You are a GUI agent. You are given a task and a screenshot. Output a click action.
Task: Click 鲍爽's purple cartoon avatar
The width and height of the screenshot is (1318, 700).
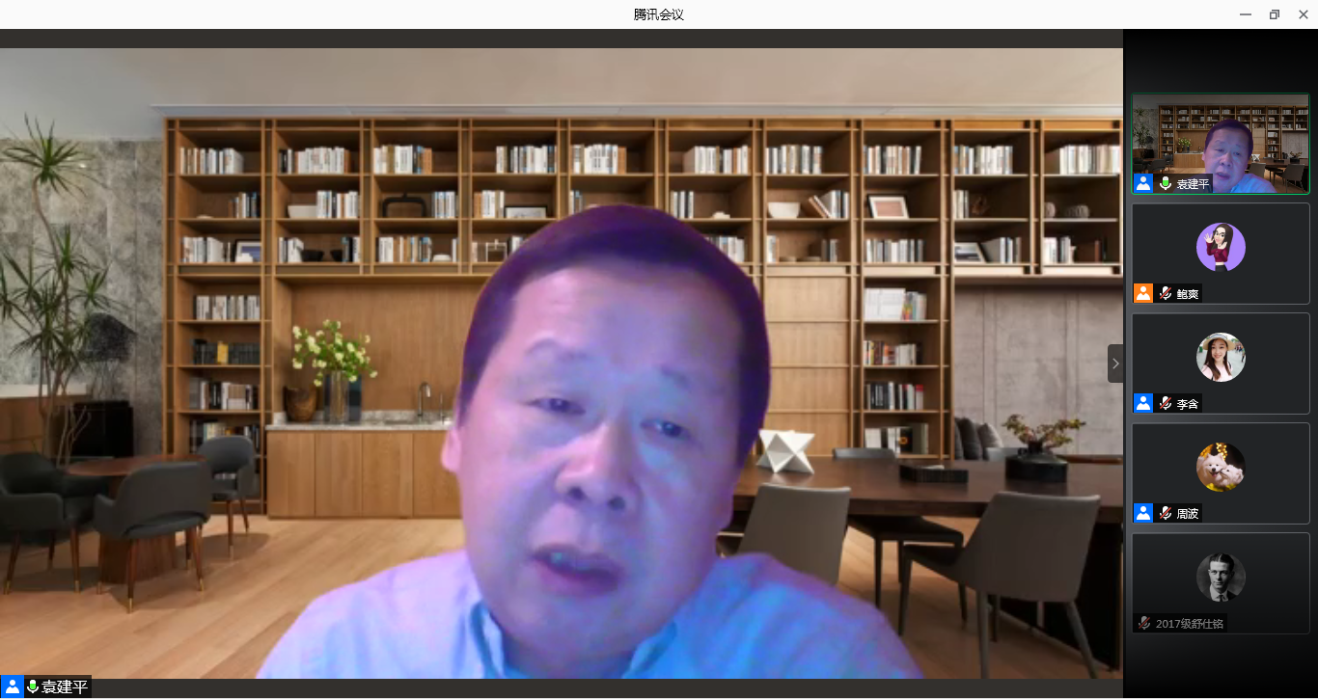(x=1221, y=247)
